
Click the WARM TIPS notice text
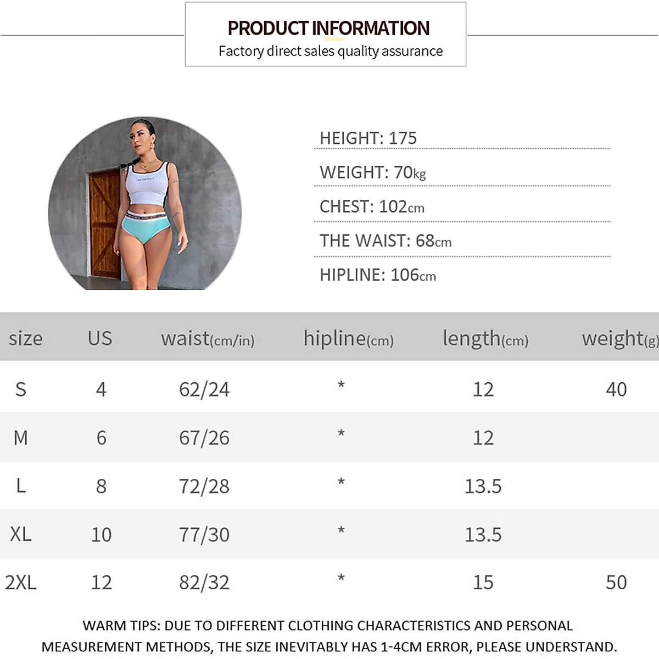328,636
